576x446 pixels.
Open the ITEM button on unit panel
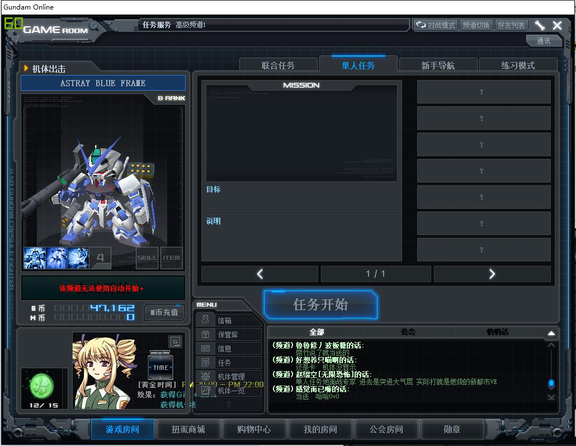pyautogui.click(x=171, y=258)
